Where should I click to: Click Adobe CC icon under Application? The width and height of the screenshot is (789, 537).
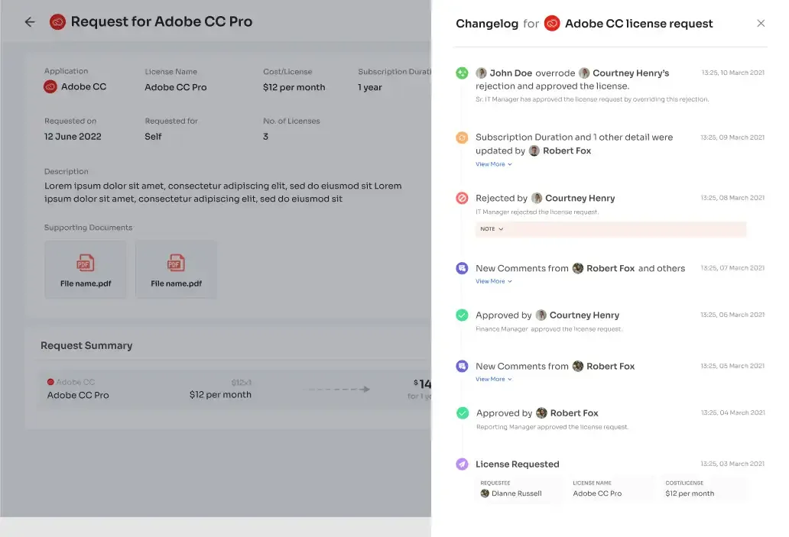(50, 86)
